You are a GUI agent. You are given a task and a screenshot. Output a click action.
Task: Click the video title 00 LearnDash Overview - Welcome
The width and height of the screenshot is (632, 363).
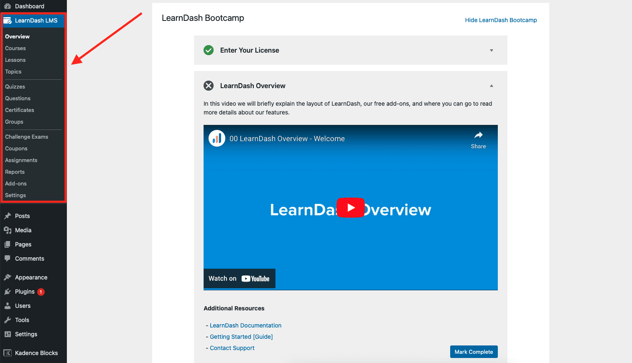287,139
